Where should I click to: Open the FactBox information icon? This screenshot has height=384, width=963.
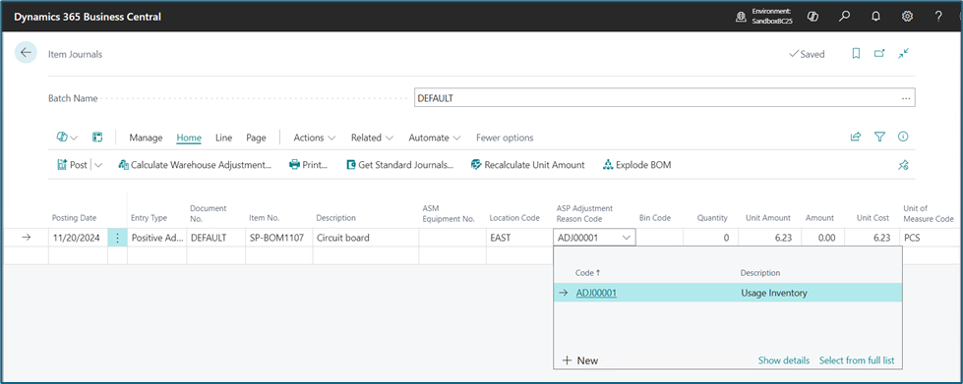point(903,137)
